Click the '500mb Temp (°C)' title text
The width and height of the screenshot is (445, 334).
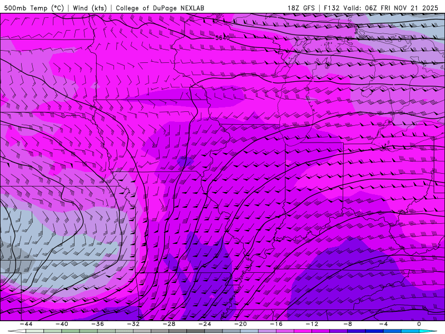tap(34, 8)
